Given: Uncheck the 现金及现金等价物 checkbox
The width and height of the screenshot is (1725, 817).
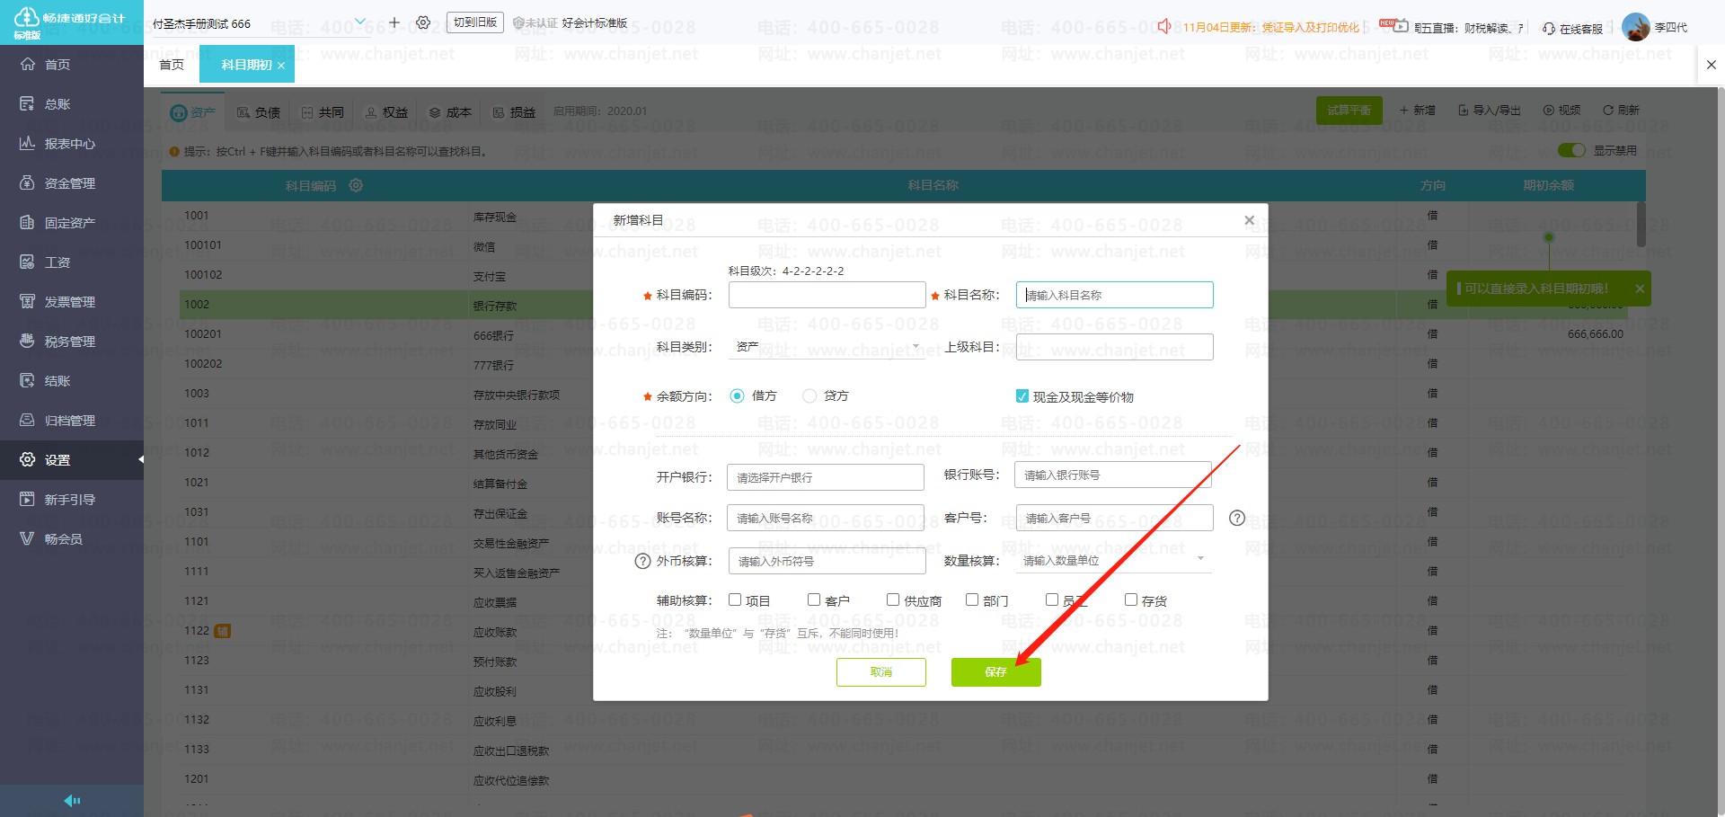Looking at the screenshot, I should coord(1022,396).
